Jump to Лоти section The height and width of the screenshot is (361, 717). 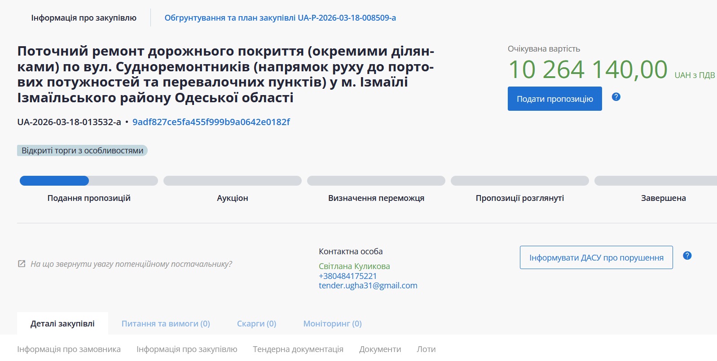(426, 349)
